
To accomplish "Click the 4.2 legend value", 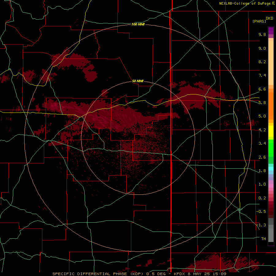I will tap(262, 130).
